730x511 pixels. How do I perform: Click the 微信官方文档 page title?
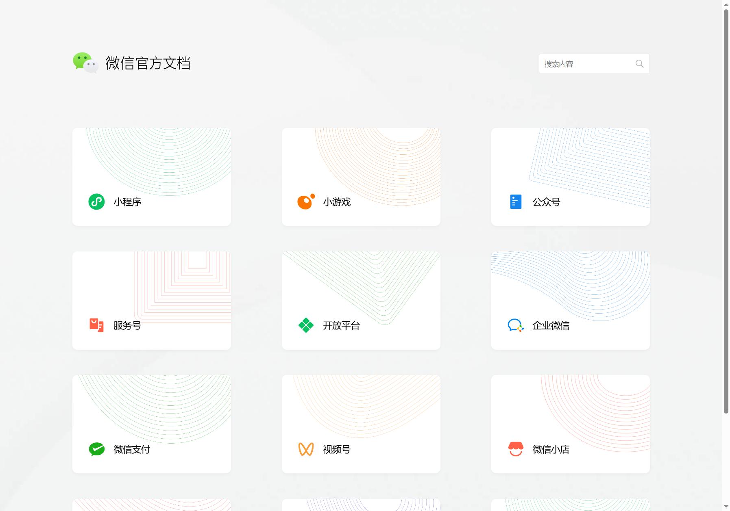point(148,63)
